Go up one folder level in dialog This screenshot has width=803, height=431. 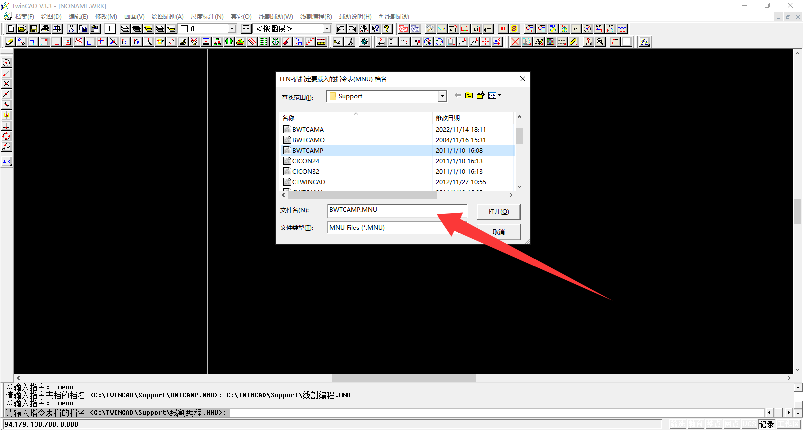(469, 95)
